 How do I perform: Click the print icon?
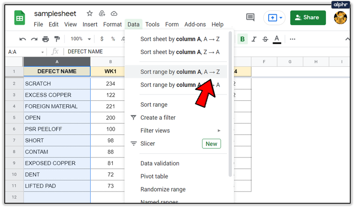46,39
